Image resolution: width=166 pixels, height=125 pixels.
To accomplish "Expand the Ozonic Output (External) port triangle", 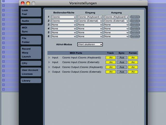I will coord(49,72).
